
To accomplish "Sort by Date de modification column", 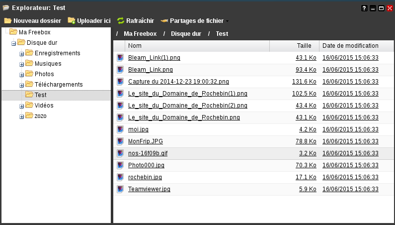I will (350, 46).
